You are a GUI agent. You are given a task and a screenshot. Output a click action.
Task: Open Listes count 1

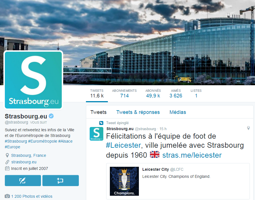pos(196,94)
